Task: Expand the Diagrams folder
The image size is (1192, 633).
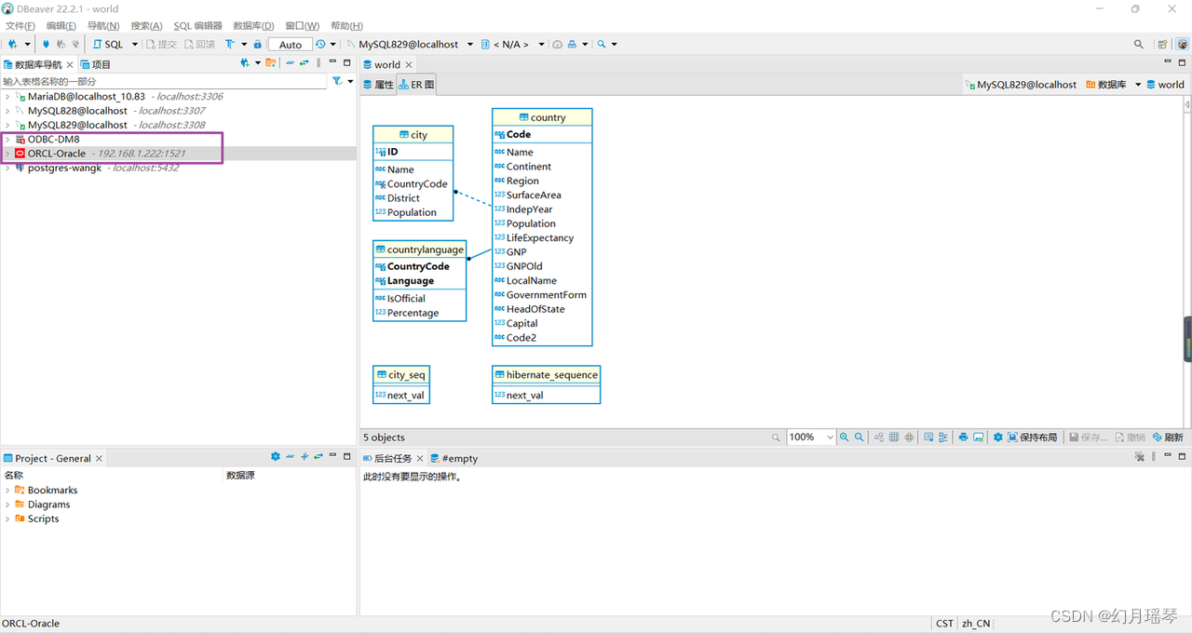Action: [7, 505]
